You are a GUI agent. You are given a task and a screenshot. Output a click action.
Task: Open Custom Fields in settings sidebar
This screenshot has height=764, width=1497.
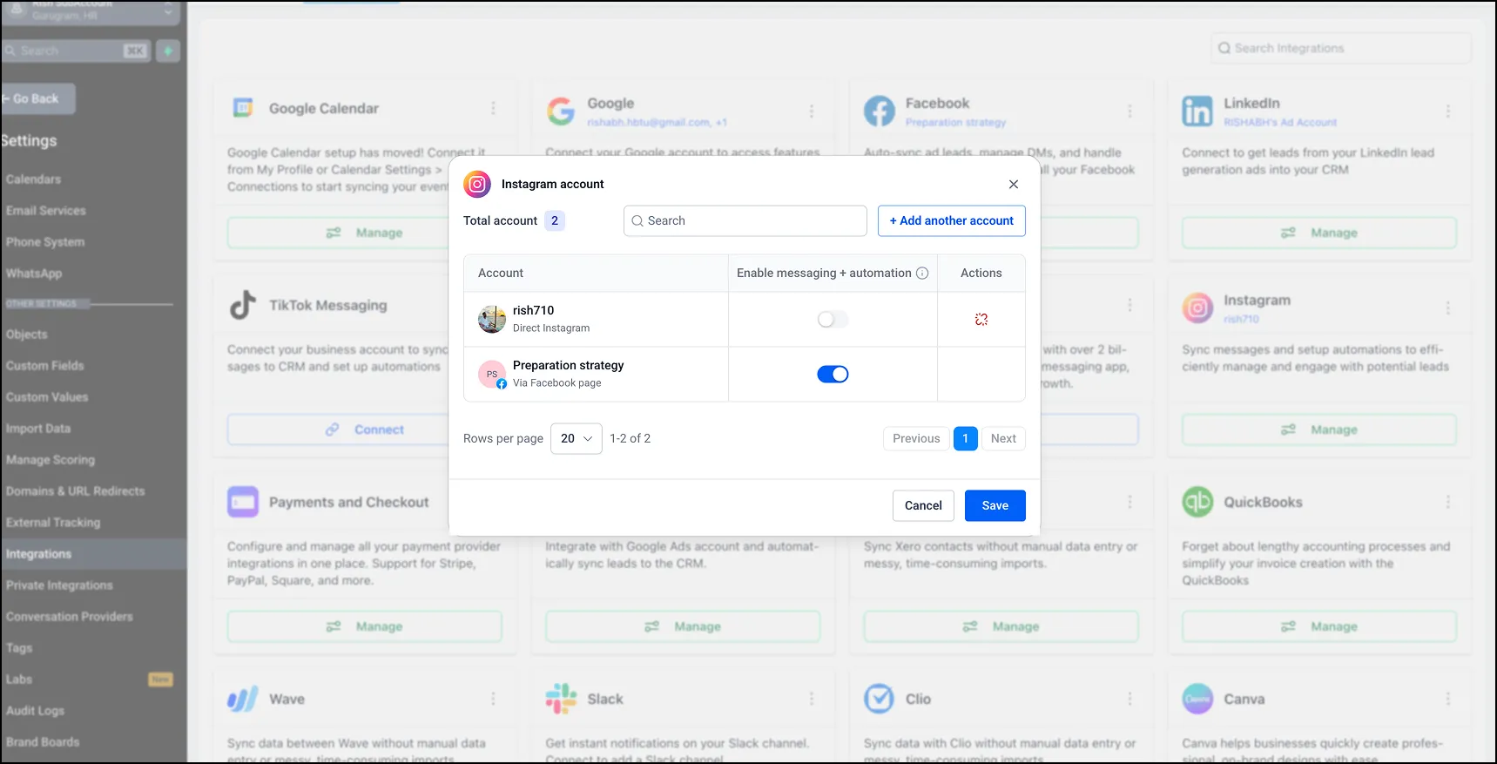45,366
